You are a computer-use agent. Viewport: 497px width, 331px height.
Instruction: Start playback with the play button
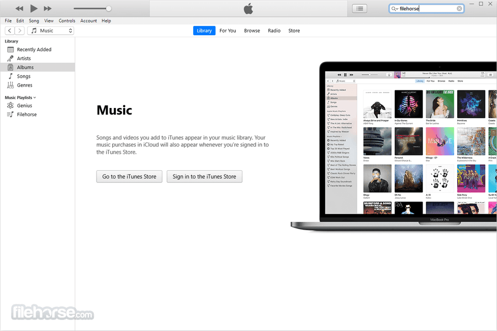[x=34, y=8]
